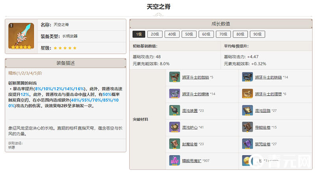The height and width of the screenshot is (174, 315).
Task: Click the 天空之脊 weapon icon
Action: tap(21, 36)
